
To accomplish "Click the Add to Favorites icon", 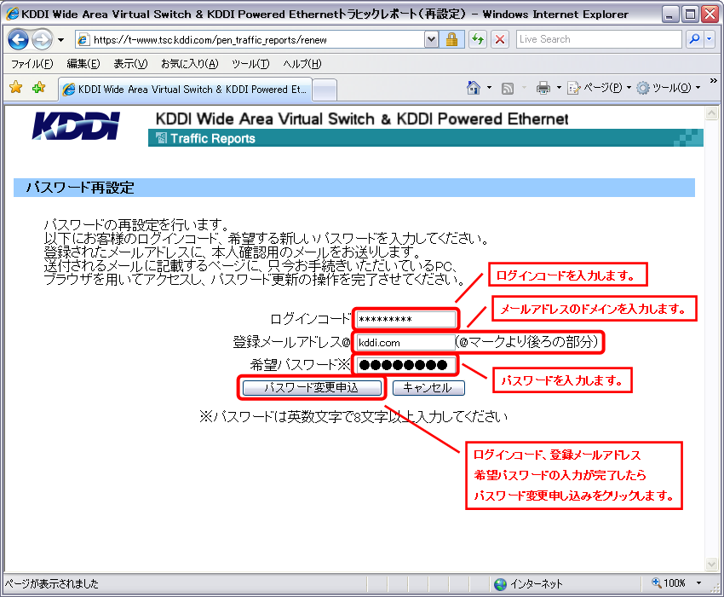I will pos(39,87).
